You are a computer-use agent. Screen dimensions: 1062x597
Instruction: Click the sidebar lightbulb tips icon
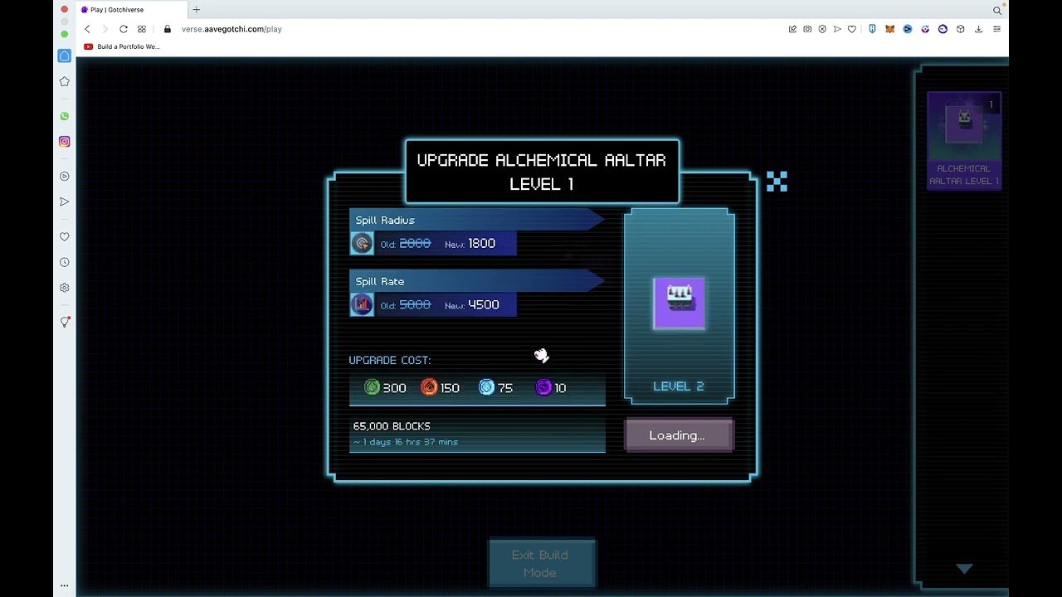pos(65,322)
